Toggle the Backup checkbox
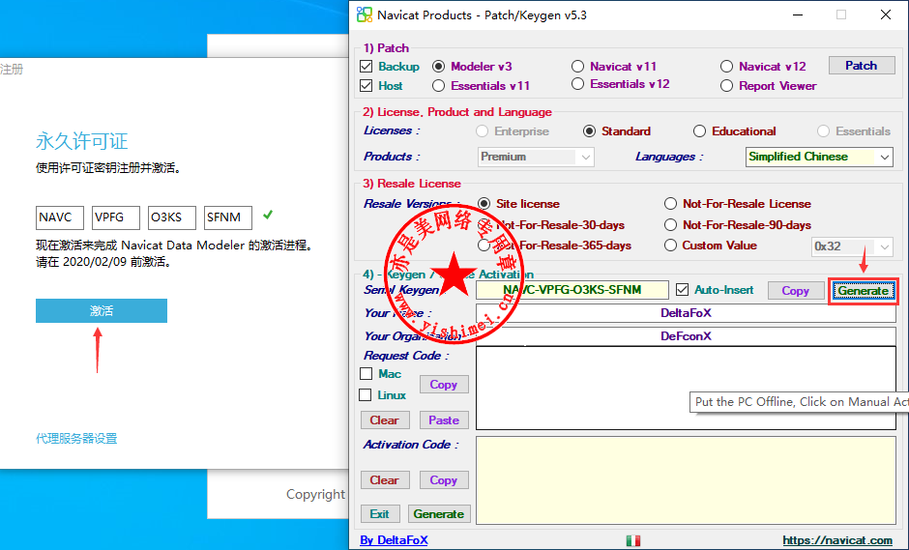The image size is (909, 550). tap(366, 67)
